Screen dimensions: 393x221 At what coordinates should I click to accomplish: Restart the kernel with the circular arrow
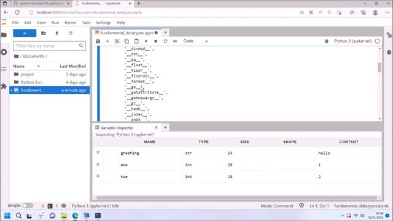(165, 41)
